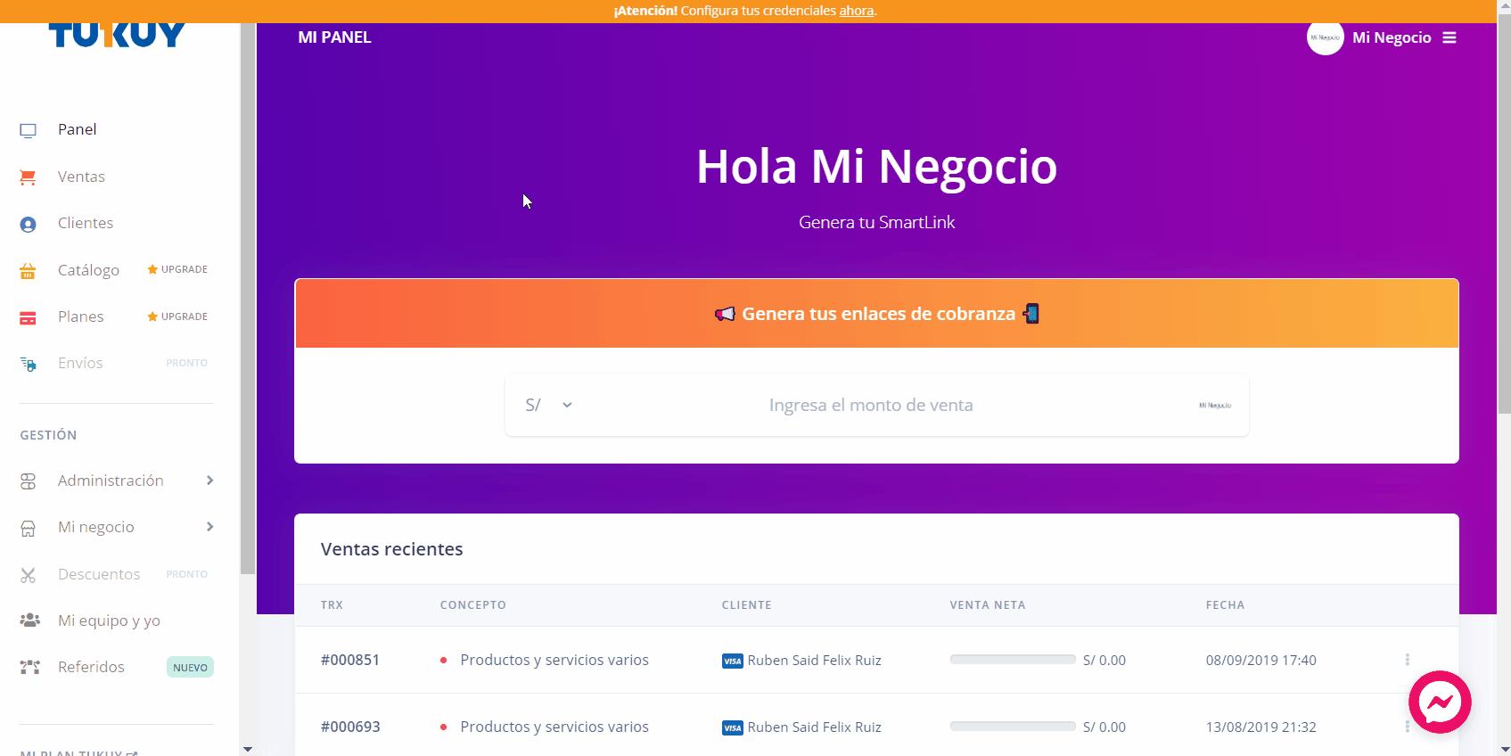Click the sale amount input field
Viewport: 1511px width, 756px height.
click(871, 405)
